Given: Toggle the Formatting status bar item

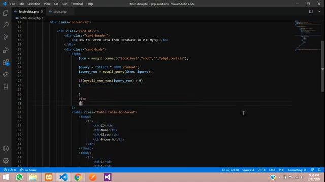Looking at the screenshot, I should click(x=297, y=170).
